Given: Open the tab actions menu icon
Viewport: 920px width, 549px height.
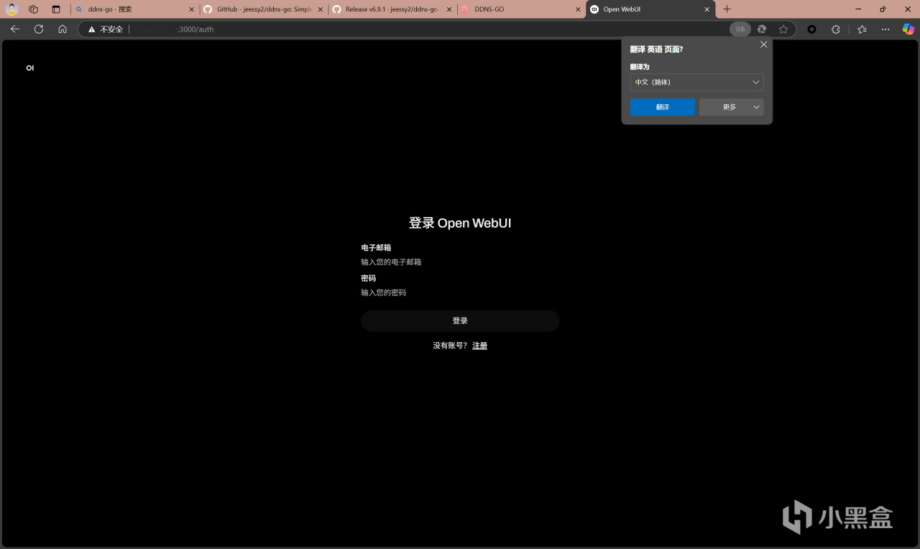Looking at the screenshot, I should point(56,9).
